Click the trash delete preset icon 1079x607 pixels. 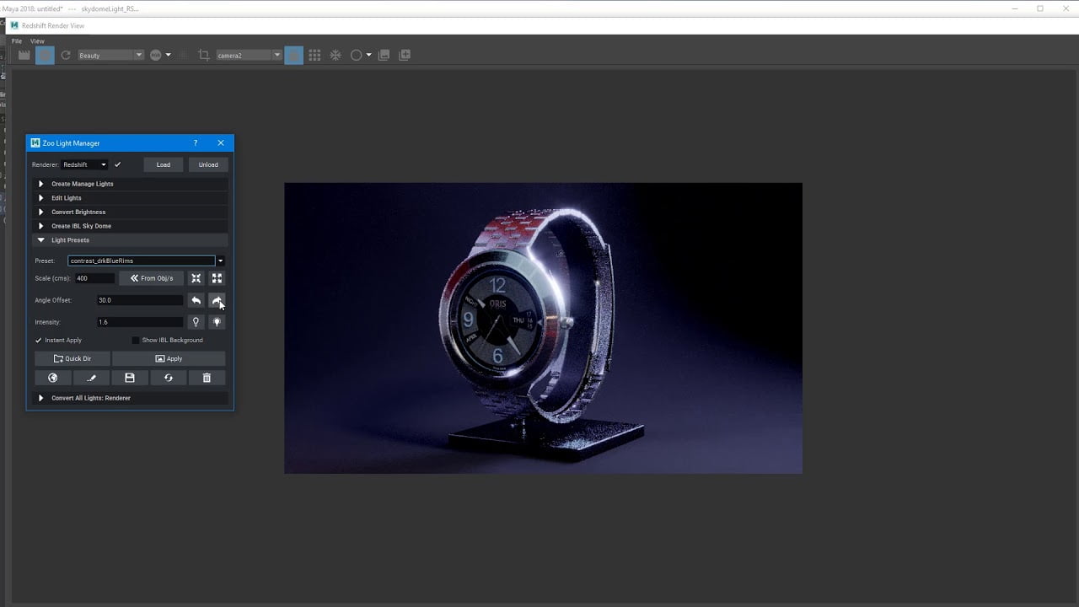click(x=207, y=378)
